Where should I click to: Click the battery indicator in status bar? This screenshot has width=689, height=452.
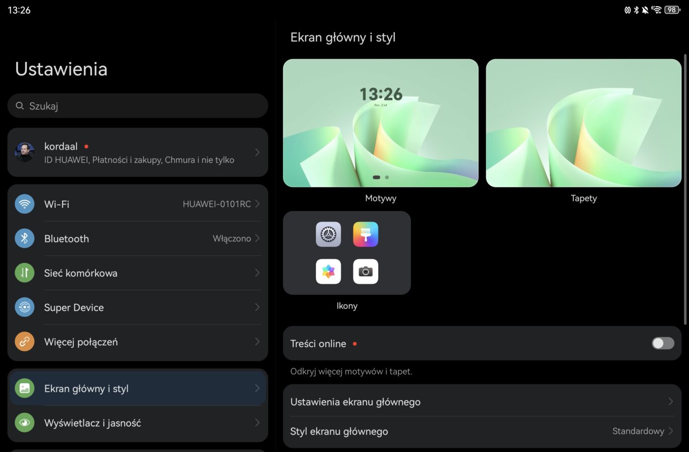[672, 10]
